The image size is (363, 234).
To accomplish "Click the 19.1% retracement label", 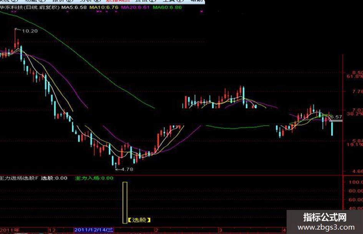I will tap(355, 144).
